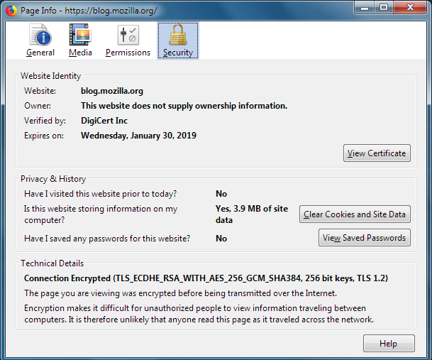Minimize the Page Info window
This screenshot has height=360, width=432.
tap(364, 7)
